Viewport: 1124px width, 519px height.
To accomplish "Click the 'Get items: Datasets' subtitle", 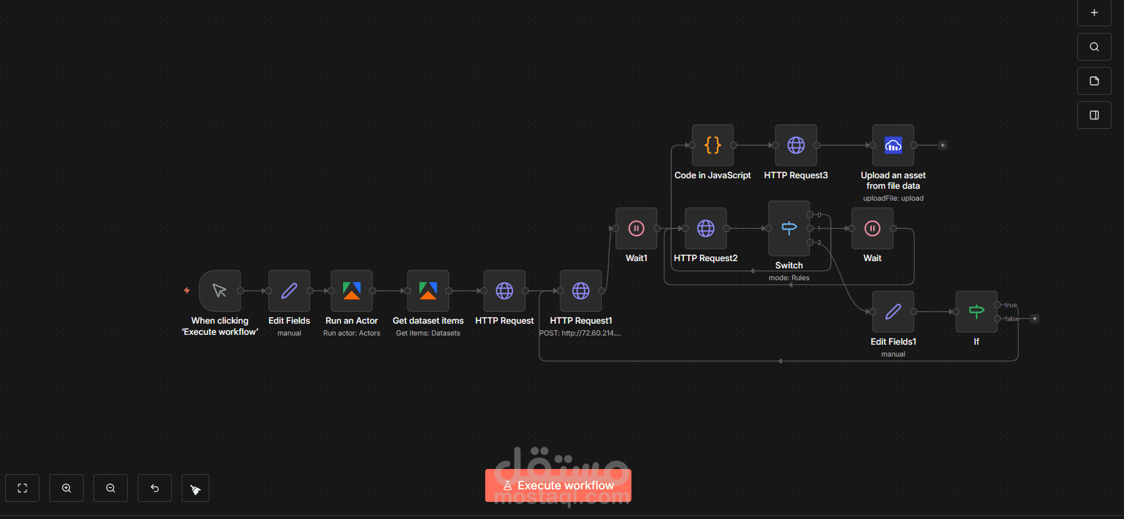I will (428, 333).
